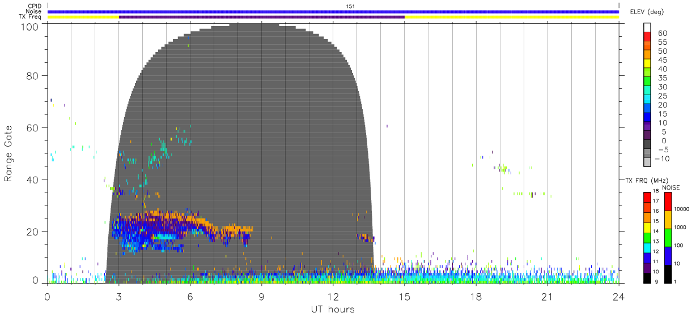Click the yellow 14–15 cell in the TX FRQ colorbar
This screenshot has height=321, width=696.
(x=647, y=228)
